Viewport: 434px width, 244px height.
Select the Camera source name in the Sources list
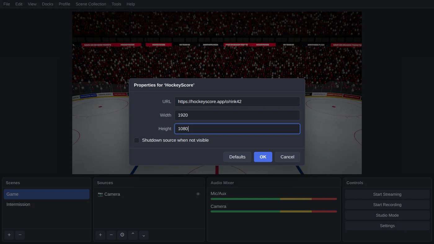(x=112, y=194)
